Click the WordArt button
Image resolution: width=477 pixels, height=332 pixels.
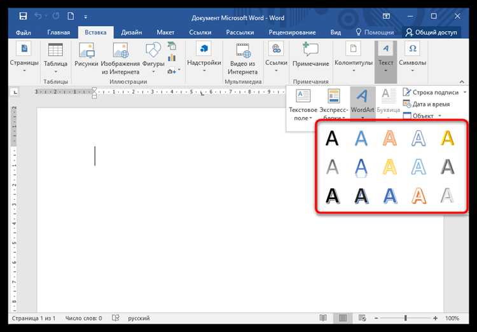point(363,104)
